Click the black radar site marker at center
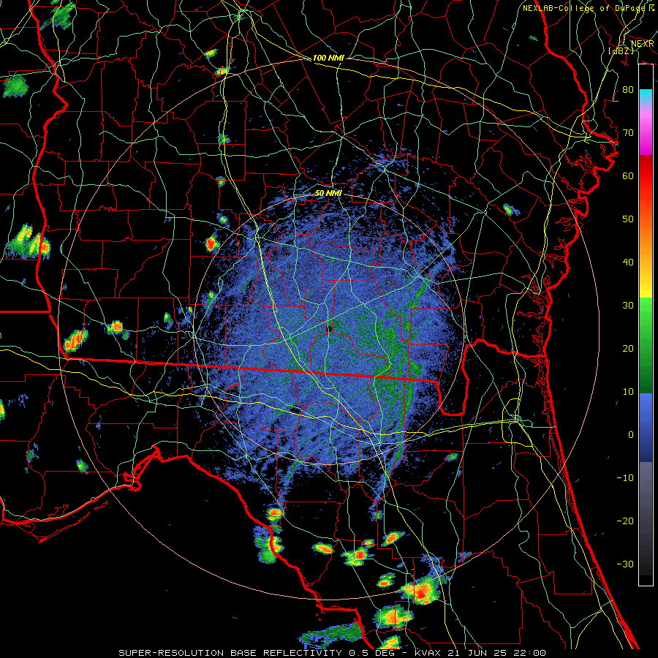The height and width of the screenshot is (658, 658). point(330,328)
